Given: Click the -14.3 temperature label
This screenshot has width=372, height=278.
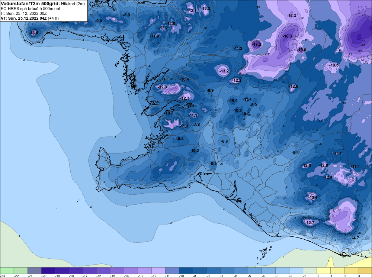Looking at the screenshot, I should pyautogui.click(x=291, y=16).
